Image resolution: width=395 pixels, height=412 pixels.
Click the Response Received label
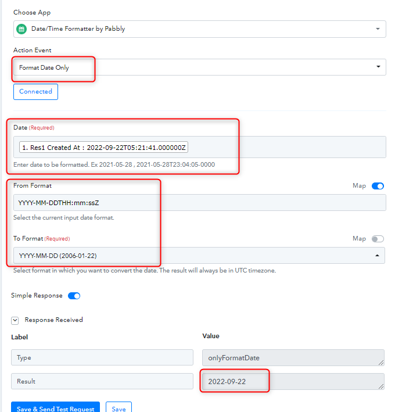tap(53, 320)
